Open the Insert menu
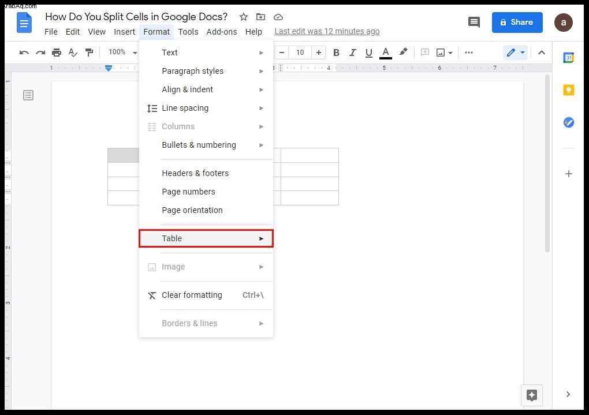589x415 pixels. (124, 32)
